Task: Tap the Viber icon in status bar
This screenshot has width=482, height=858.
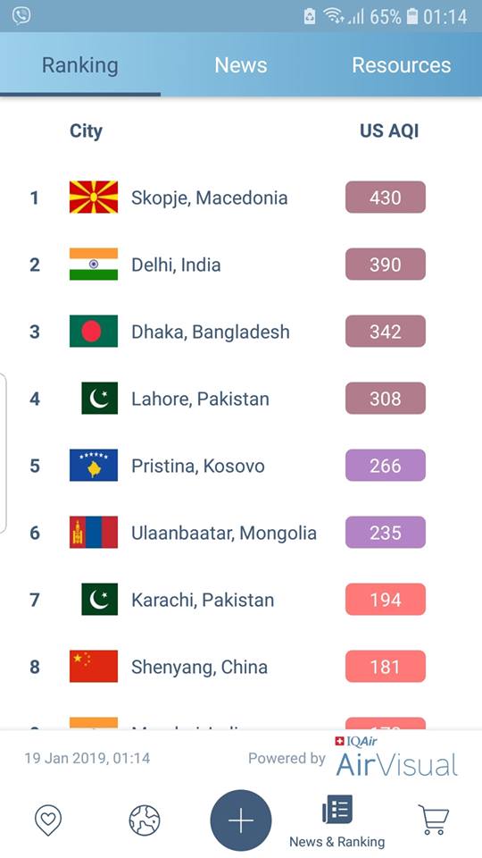Action: 21,16
